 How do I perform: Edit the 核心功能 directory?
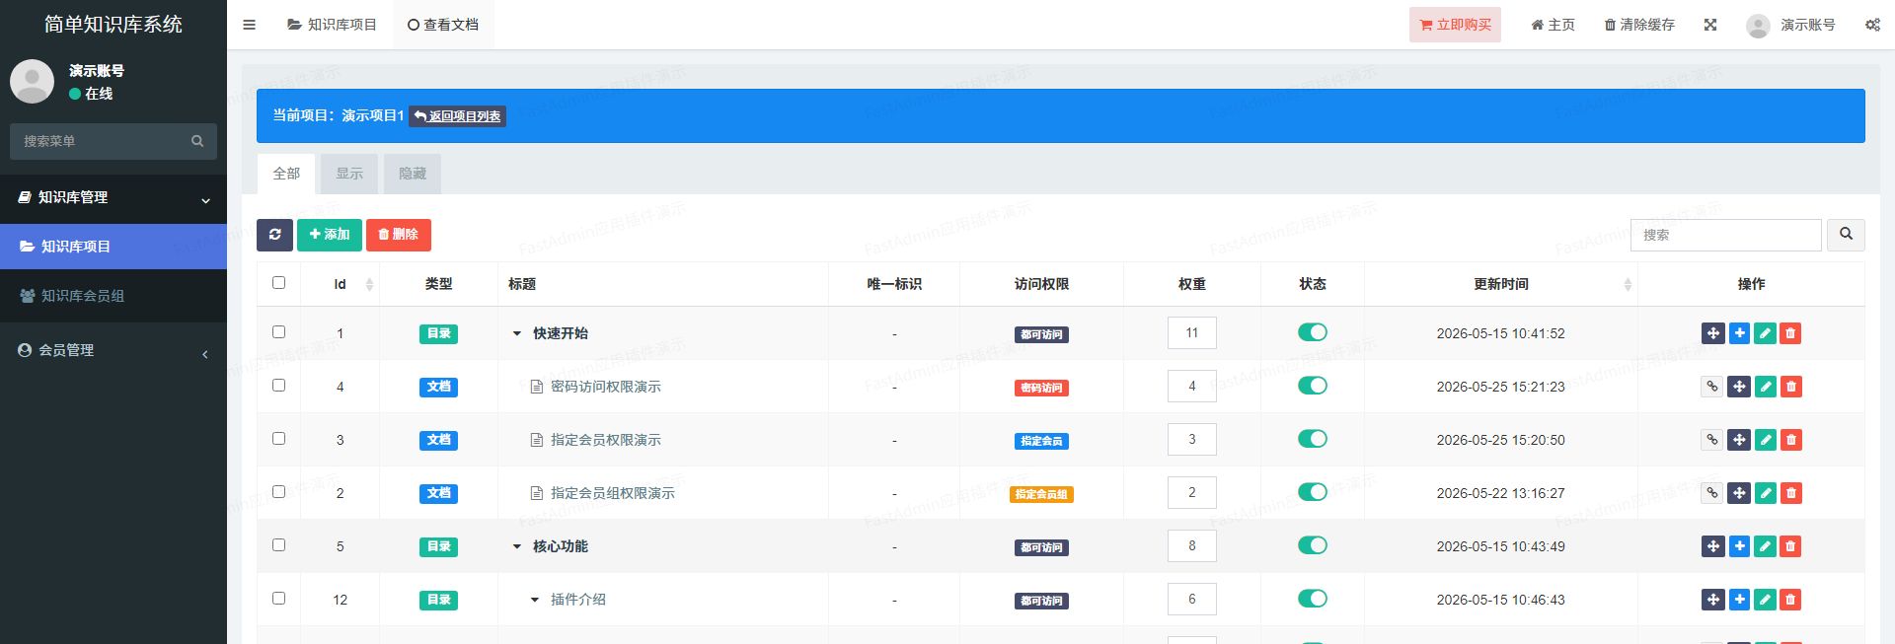pos(1765,546)
